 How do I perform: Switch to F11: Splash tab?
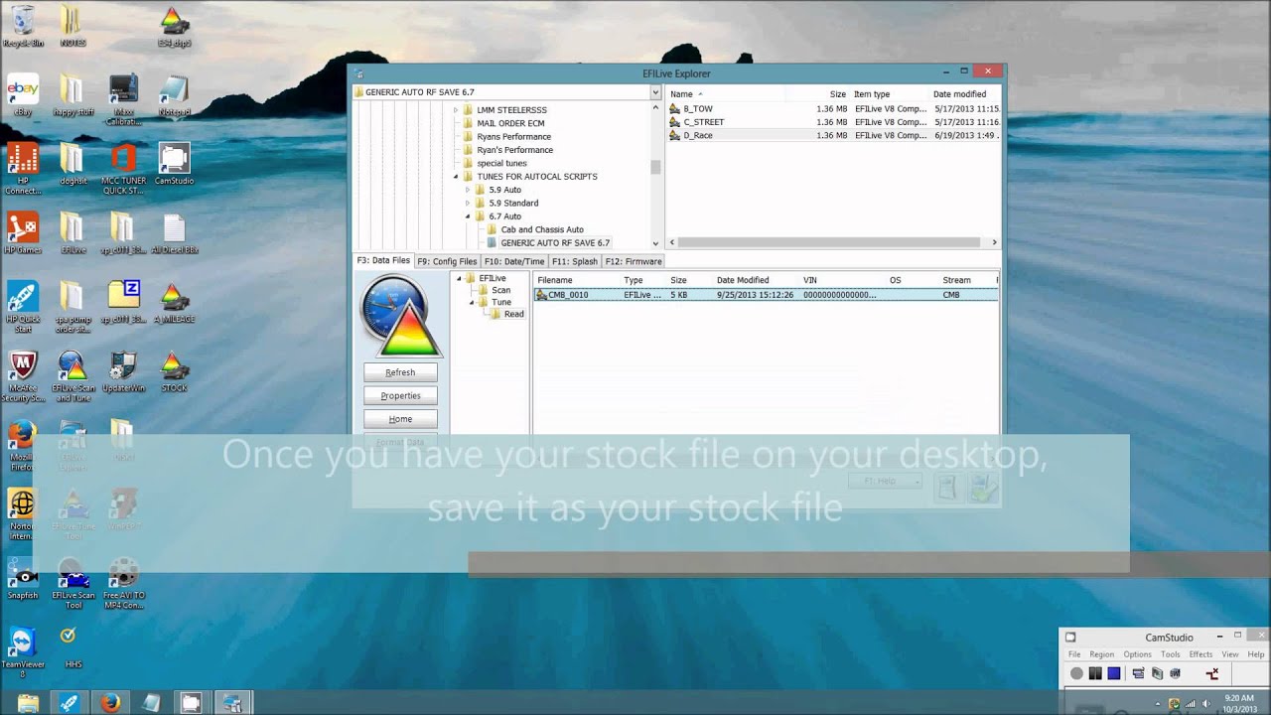(575, 261)
